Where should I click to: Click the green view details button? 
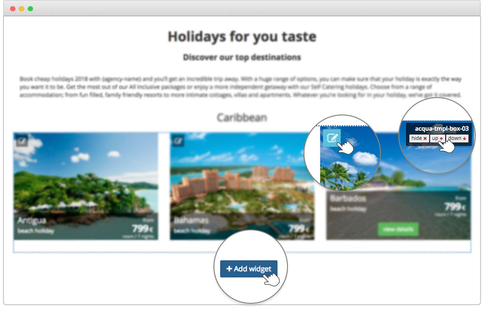(x=398, y=229)
